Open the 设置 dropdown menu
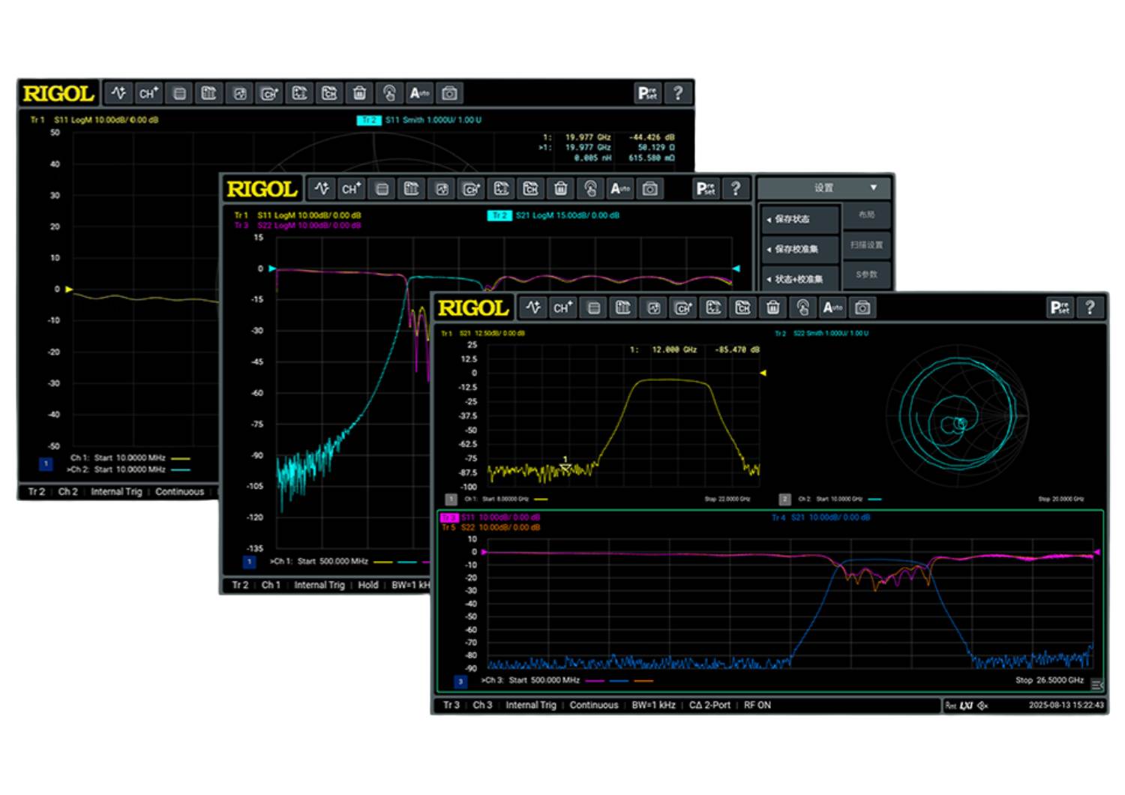Image resolution: width=1125 pixels, height=795 pixels. tap(823, 187)
